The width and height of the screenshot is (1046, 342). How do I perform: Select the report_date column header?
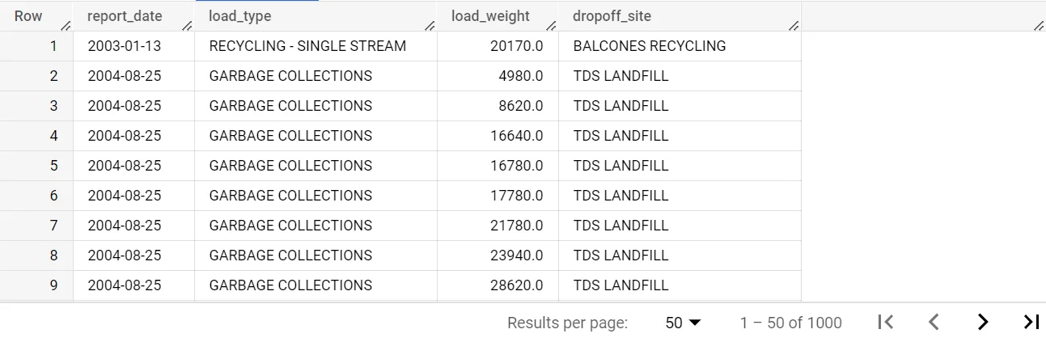[125, 16]
